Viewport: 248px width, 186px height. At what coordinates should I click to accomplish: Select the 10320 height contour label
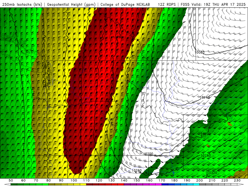coord(212,173)
